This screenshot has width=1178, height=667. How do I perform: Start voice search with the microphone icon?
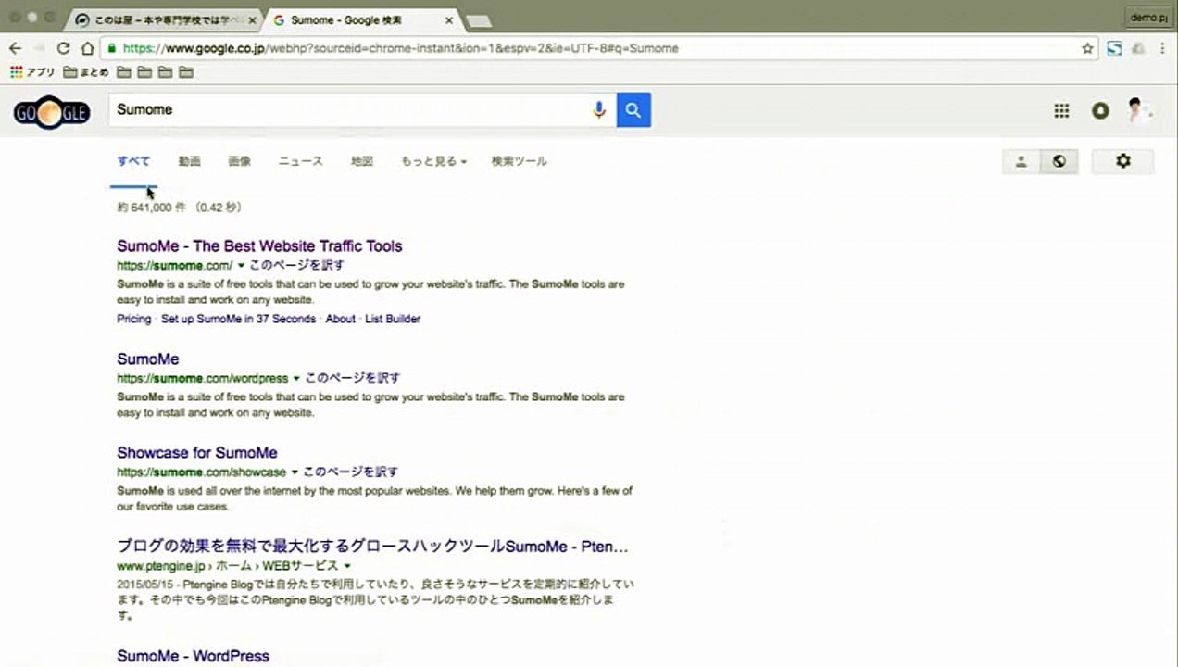pos(599,110)
